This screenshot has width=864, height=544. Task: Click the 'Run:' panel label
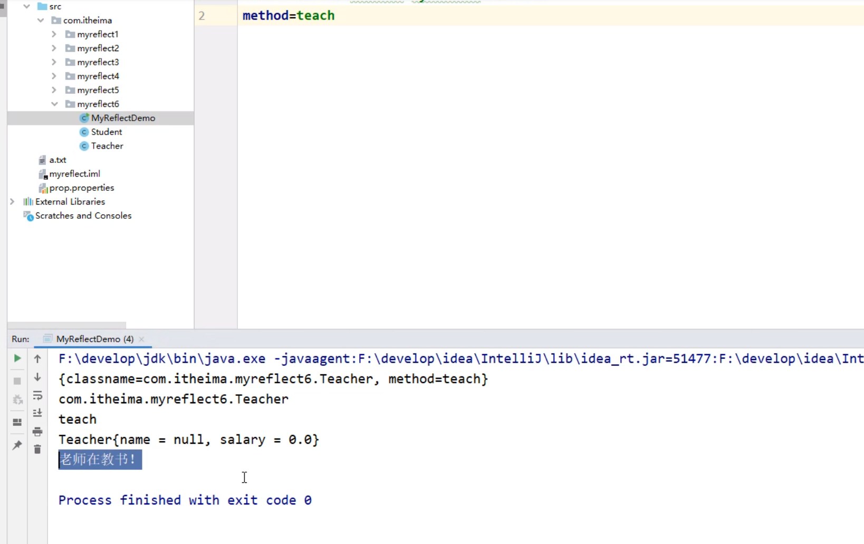(x=21, y=339)
